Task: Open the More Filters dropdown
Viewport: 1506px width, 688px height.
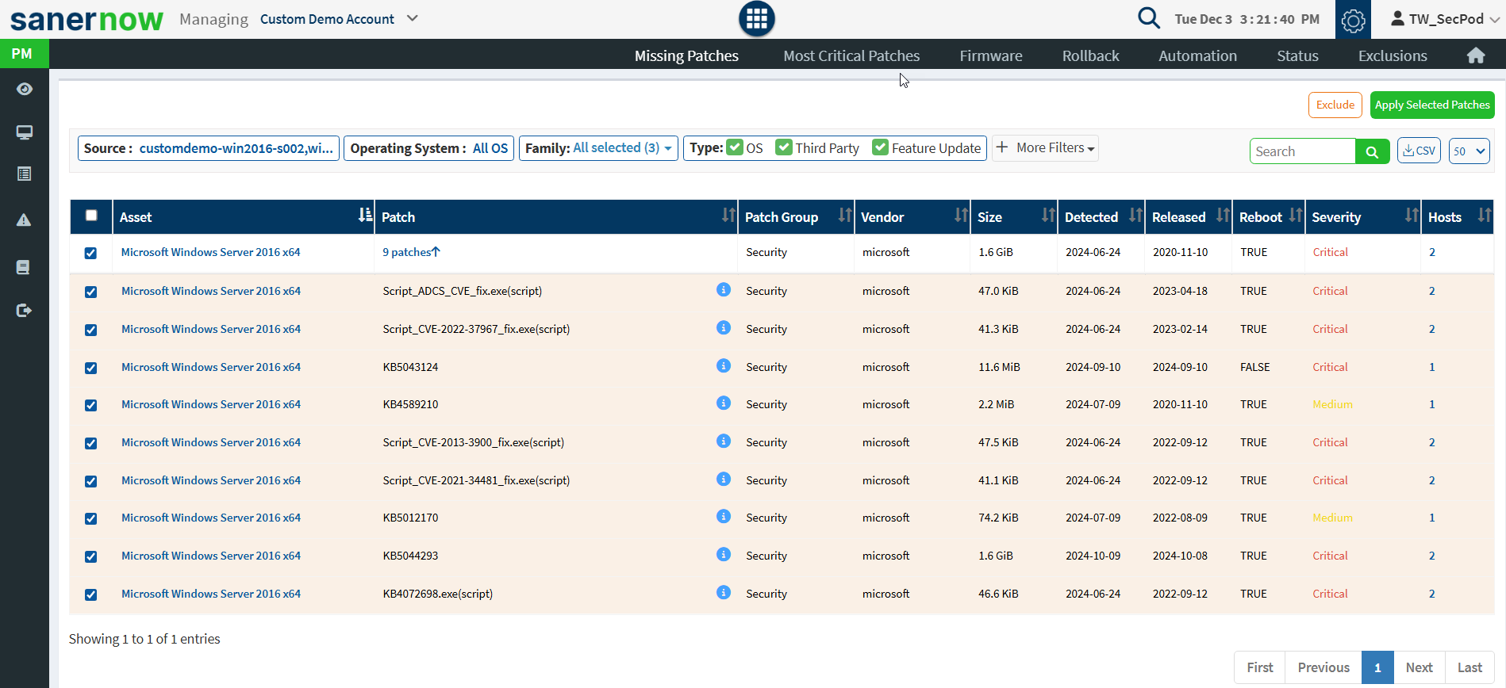Action: pyautogui.click(x=1046, y=148)
